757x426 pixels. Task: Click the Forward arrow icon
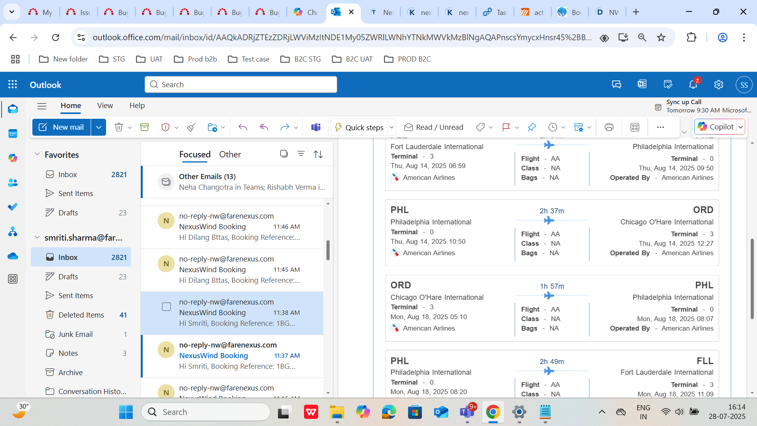tap(285, 127)
